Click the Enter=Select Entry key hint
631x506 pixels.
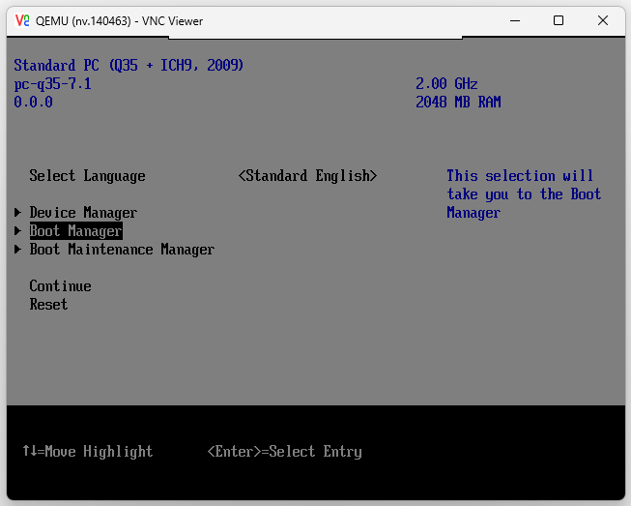coord(284,452)
